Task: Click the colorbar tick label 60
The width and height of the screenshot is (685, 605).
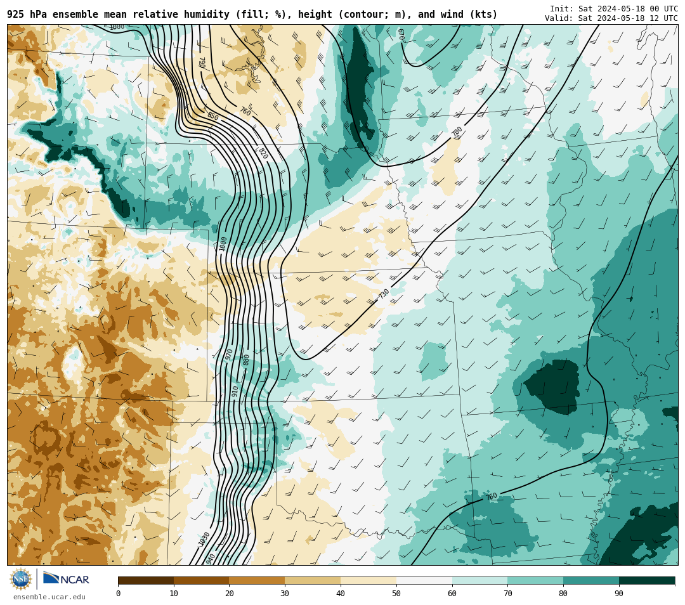Action: [x=452, y=593]
